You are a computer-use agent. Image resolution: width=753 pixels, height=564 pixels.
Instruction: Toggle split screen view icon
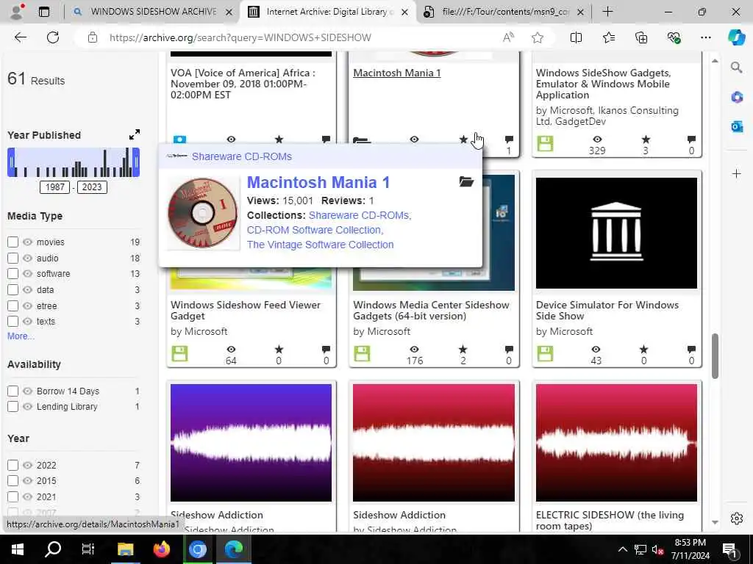pyautogui.click(x=576, y=37)
